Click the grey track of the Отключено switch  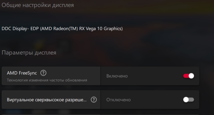coord(191,100)
